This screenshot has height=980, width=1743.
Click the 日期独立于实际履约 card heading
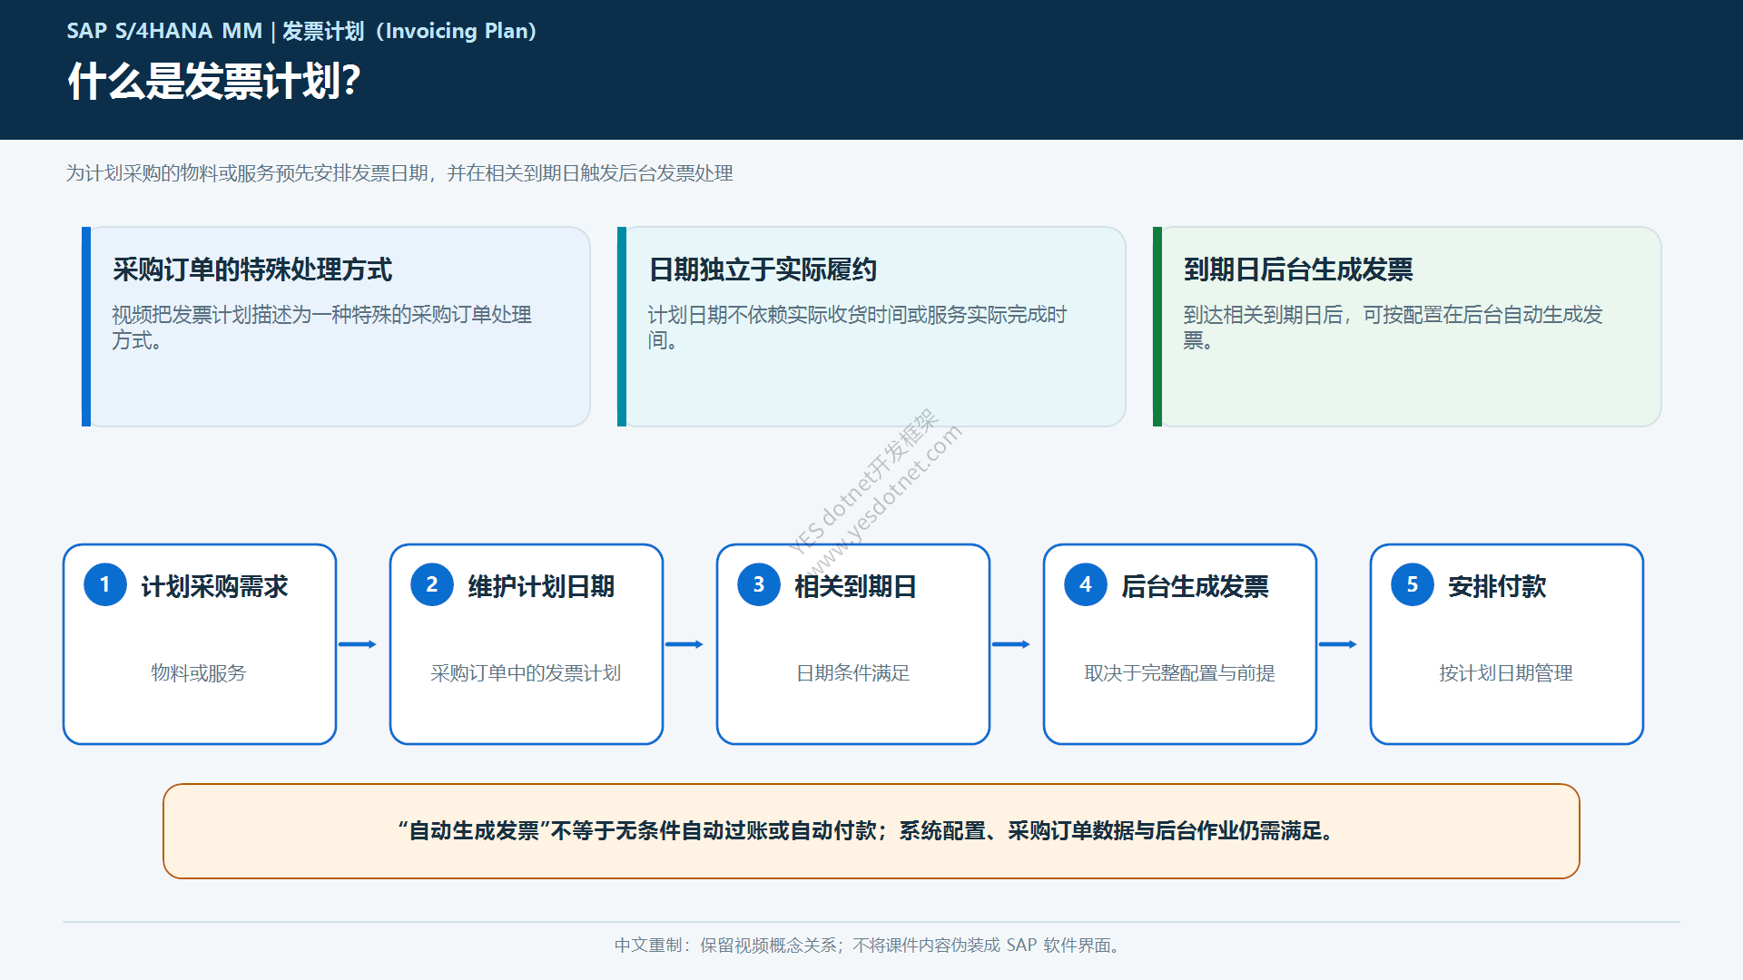[763, 269]
